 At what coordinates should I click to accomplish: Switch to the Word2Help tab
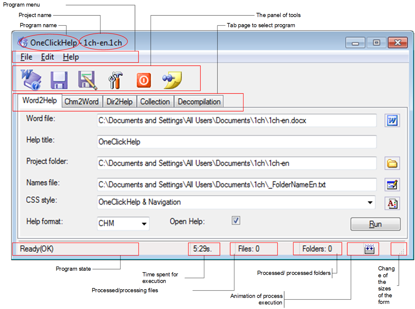point(40,101)
